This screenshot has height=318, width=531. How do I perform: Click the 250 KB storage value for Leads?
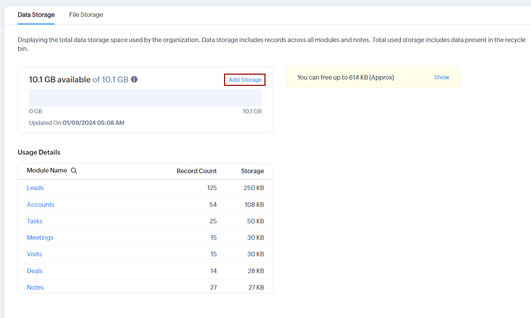pos(254,188)
